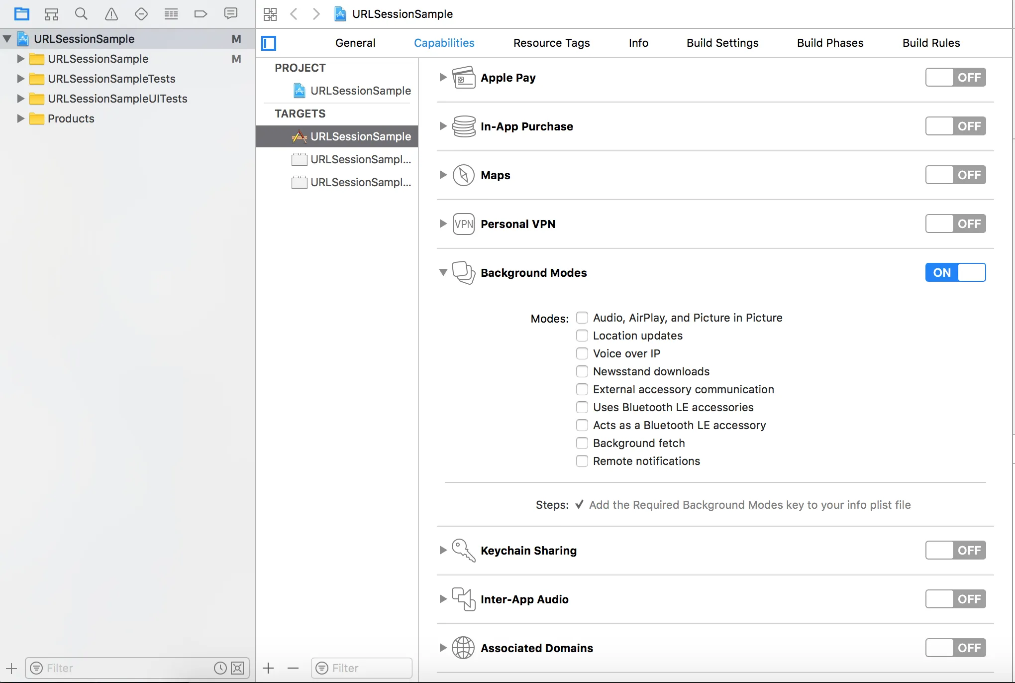1015x683 pixels.
Task: Collapse the Background Modes section
Action: coord(443,272)
